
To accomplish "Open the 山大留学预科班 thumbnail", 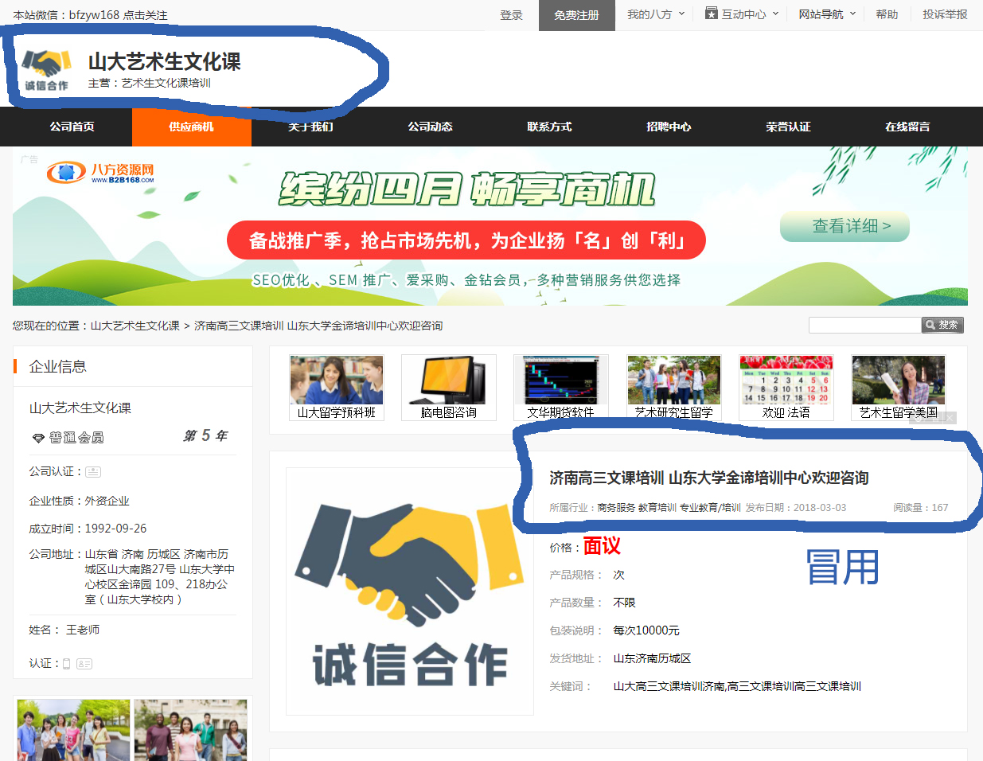I will (337, 388).
